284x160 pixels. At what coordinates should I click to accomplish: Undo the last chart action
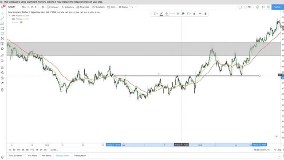pyautogui.click(x=132, y=7)
